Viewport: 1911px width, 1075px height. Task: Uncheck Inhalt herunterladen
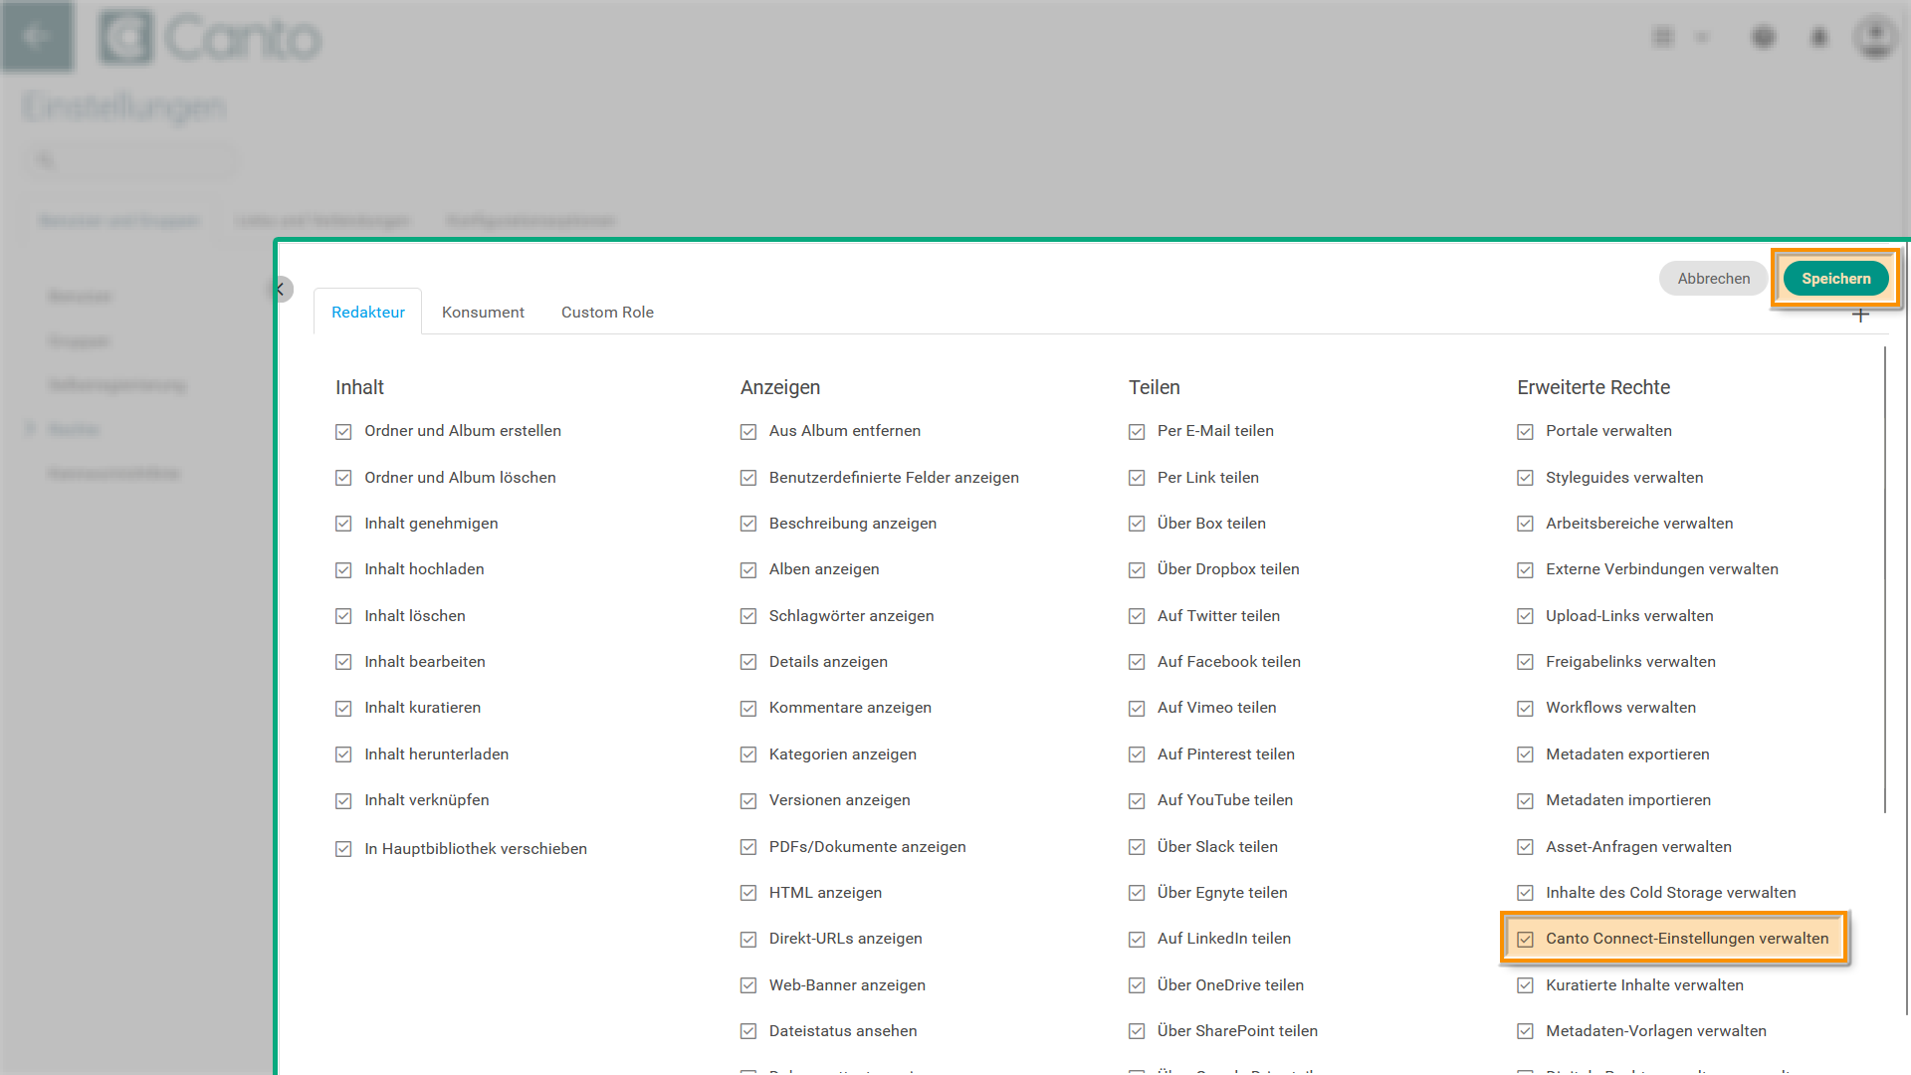pyautogui.click(x=343, y=754)
